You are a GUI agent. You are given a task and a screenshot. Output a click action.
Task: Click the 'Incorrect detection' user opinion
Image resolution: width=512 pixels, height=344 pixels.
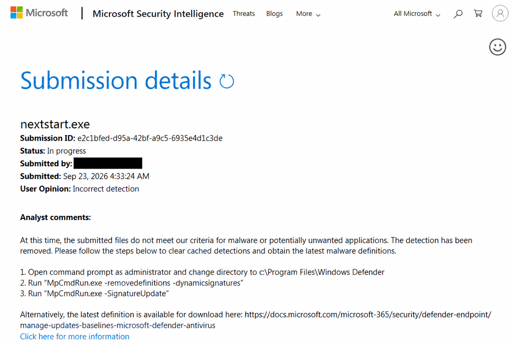(106, 189)
